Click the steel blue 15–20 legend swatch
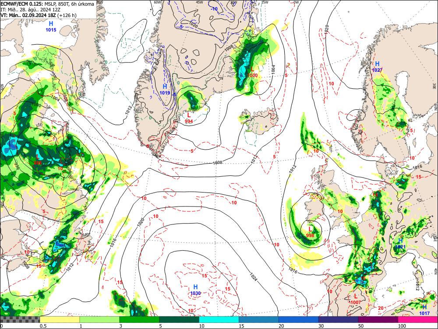Image resolution: width=438 pixels, height=329 pixels. coord(259,319)
